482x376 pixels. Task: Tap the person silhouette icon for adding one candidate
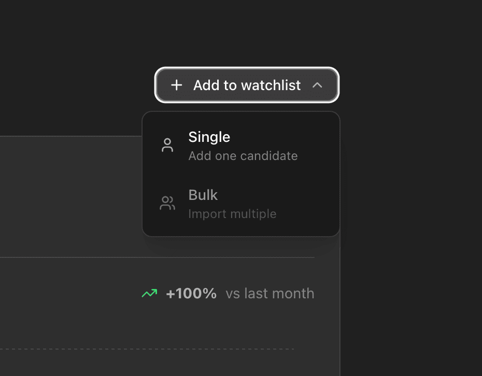pos(167,145)
